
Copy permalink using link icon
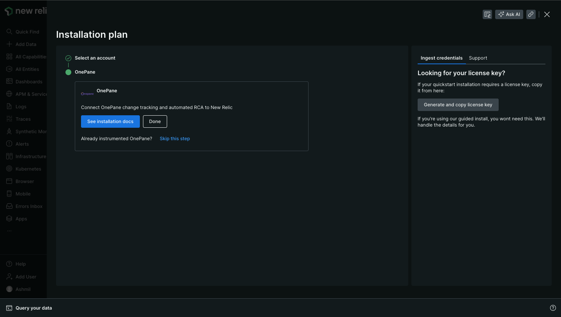(531, 14)
